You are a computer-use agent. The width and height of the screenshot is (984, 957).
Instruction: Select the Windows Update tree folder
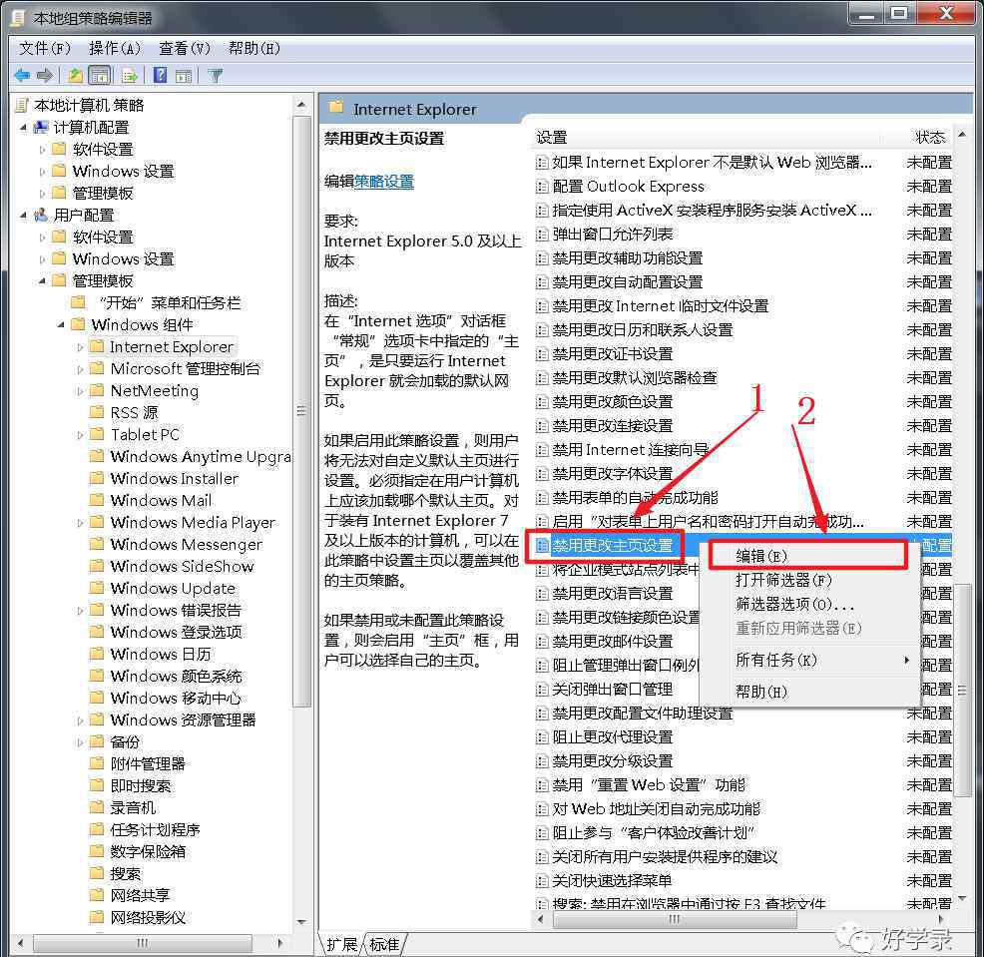pyautogui.click(x=173, y=588)
